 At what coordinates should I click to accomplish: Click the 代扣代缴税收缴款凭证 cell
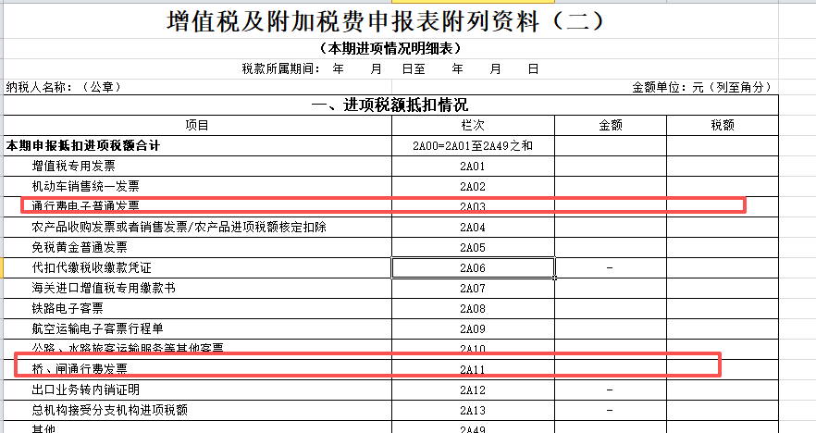(x=197, y=267)
